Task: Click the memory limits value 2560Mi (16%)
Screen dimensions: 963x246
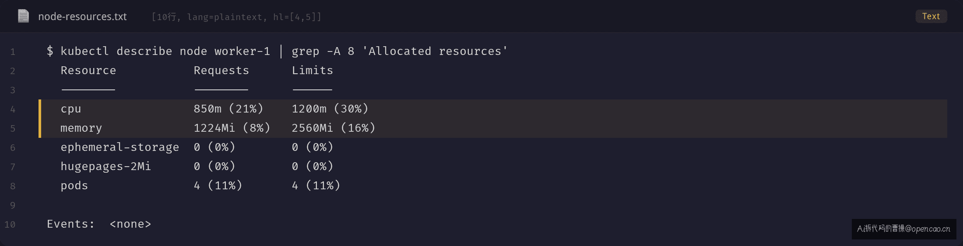Action: (334, 128)
